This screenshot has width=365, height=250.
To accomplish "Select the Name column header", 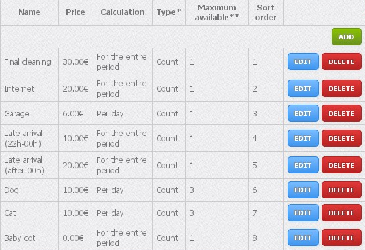I will 30,12.
